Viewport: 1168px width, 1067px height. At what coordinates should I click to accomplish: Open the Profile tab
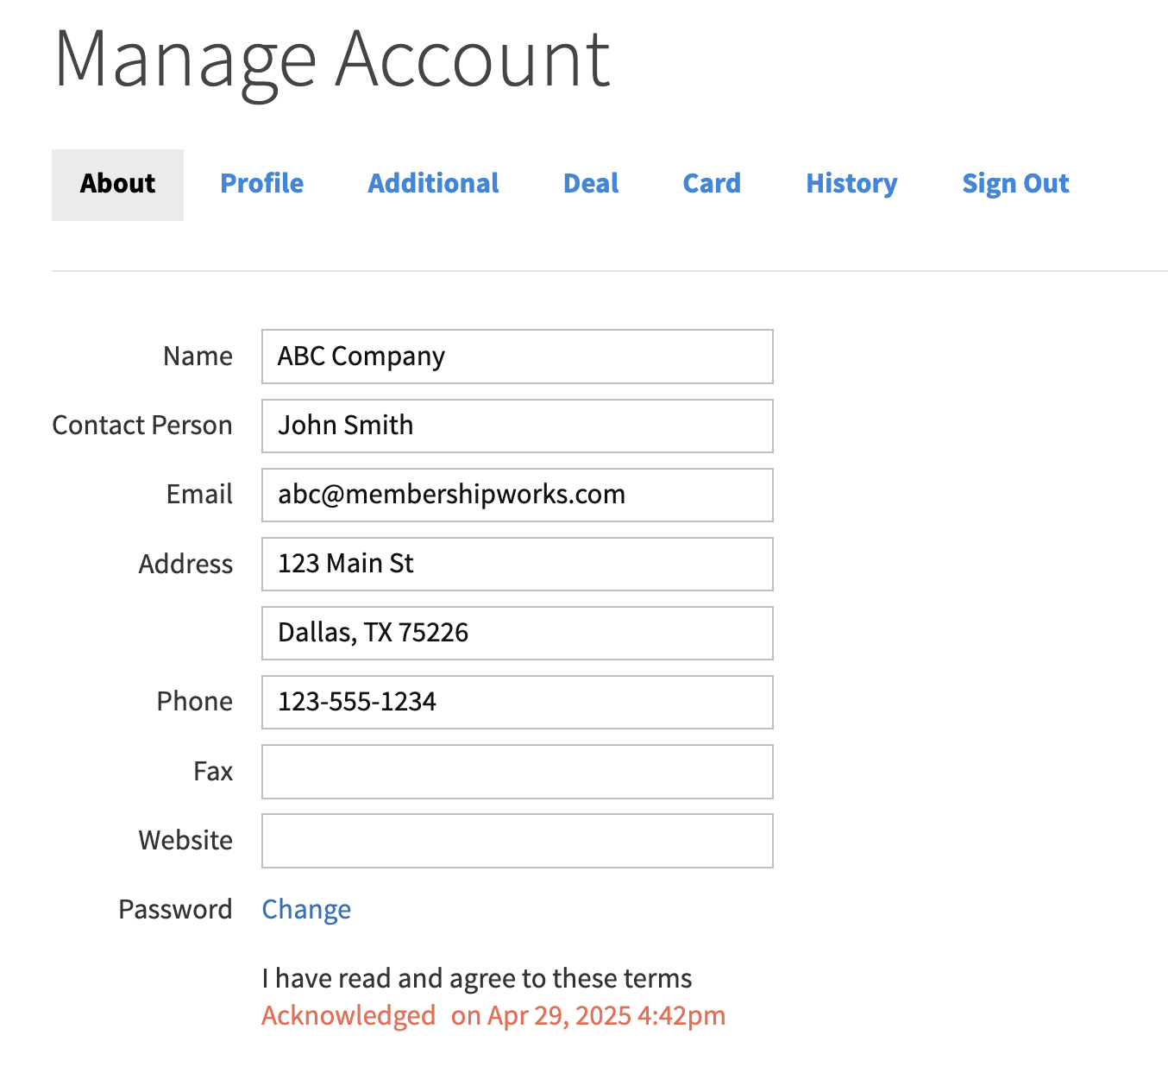click(x=261, y=184)
